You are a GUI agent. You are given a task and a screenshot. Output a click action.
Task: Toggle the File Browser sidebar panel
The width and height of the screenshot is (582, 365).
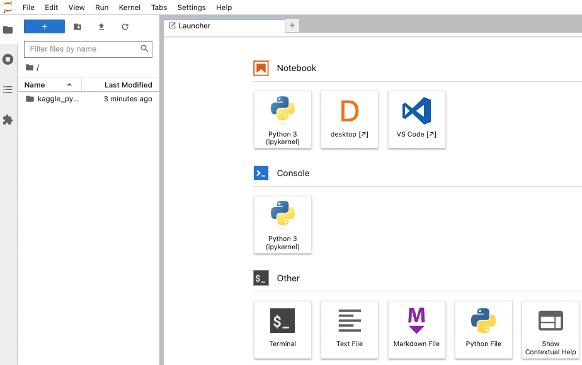click(8, 30)
